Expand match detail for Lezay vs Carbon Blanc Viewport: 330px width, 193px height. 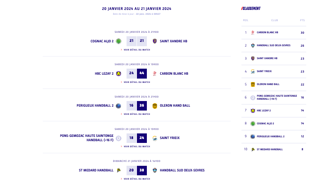point(136,82)
